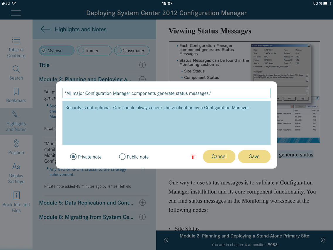Click the Save button
This screenshot has height=250, width=333.
click(x=254, y=156)
